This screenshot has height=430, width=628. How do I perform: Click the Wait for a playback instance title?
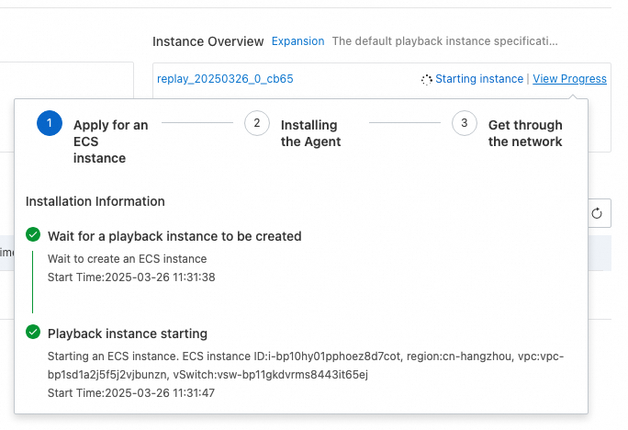coord(174,236)
